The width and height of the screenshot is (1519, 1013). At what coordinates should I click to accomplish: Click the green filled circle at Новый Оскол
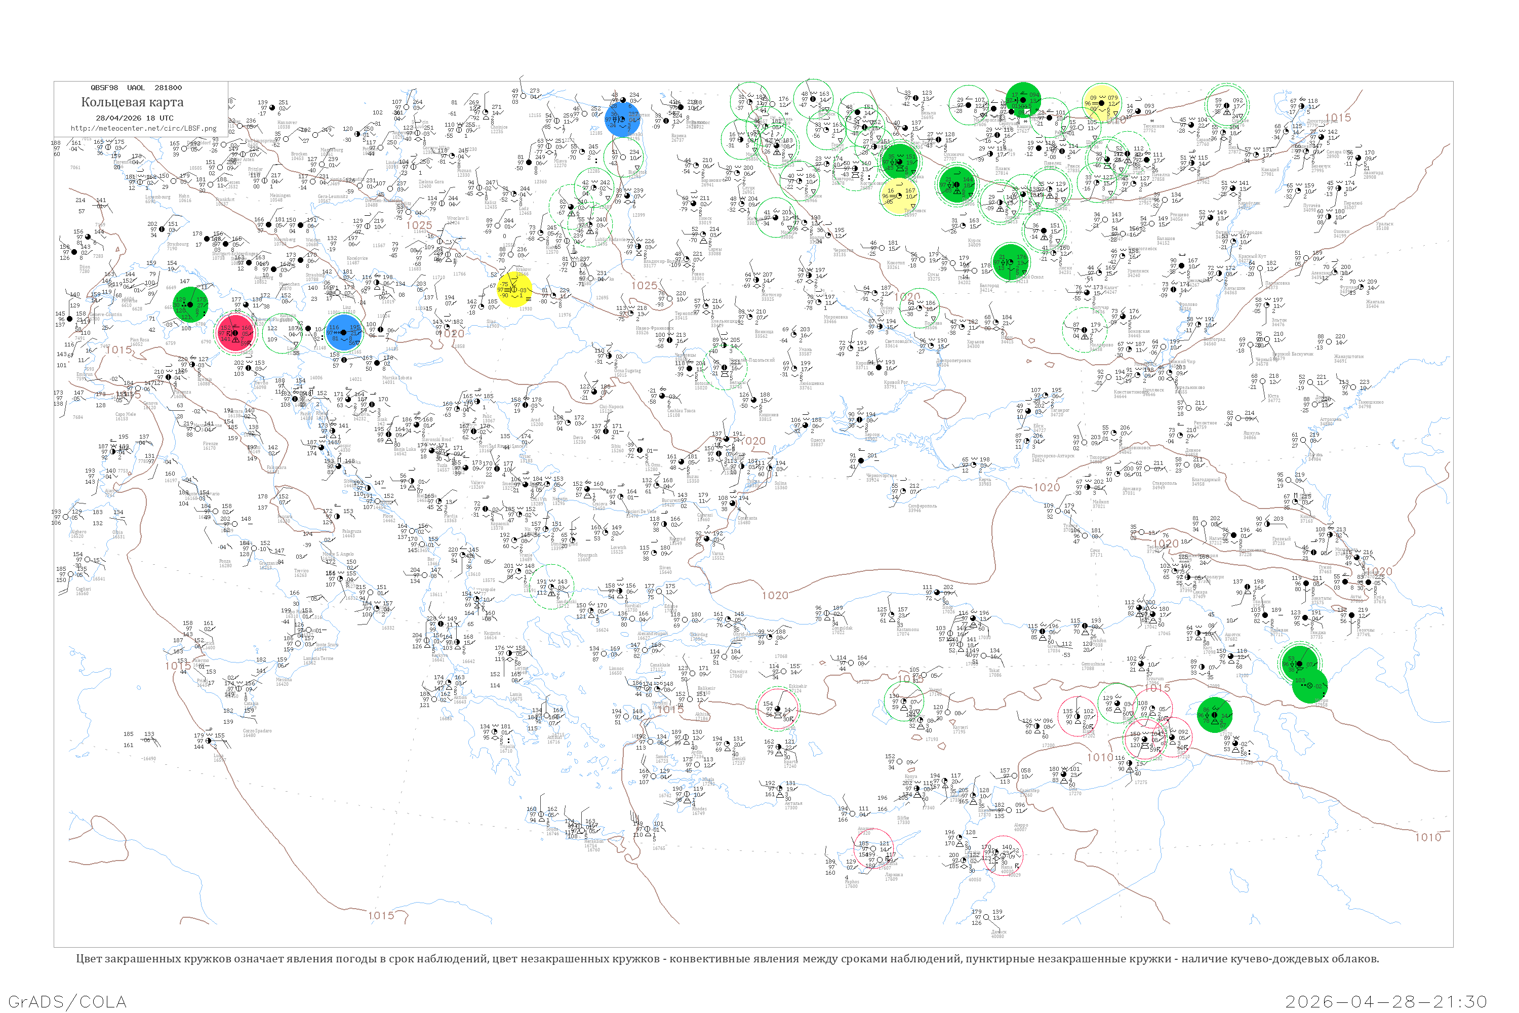[x=1010, y=262]
